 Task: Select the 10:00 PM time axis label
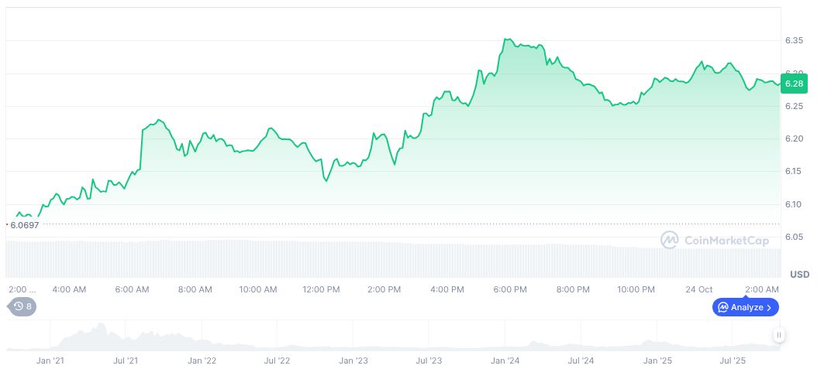coord(636,289)
